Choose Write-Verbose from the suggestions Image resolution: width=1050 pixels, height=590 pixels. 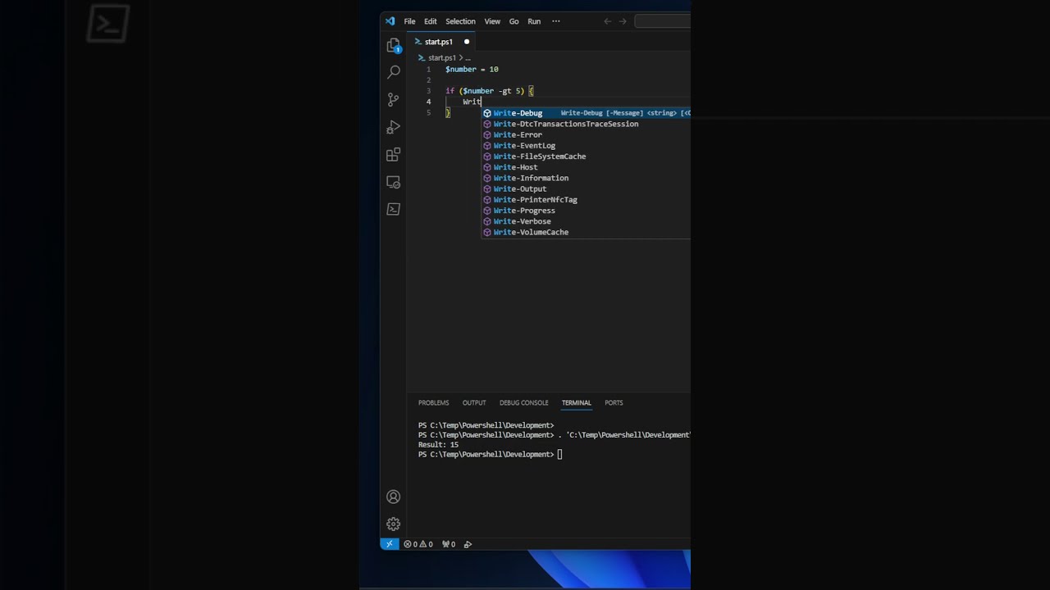586,221
